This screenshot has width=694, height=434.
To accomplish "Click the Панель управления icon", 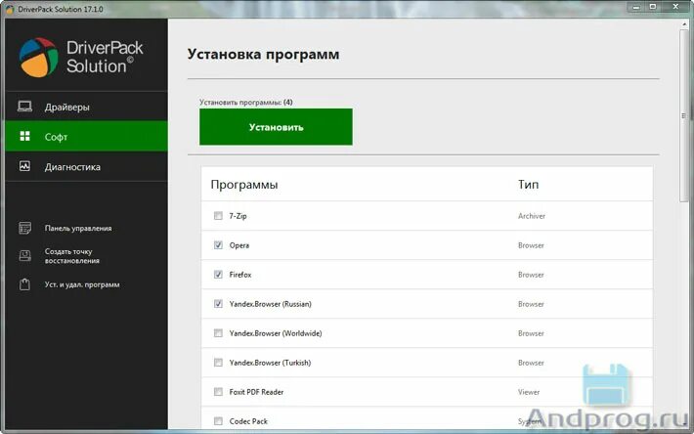I will pyautogui.click(x=24, y=228).
